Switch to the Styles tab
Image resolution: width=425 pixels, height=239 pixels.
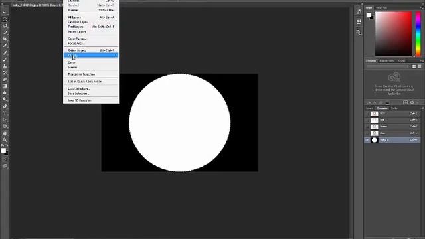pyautogui.click(x=402, y=61)
